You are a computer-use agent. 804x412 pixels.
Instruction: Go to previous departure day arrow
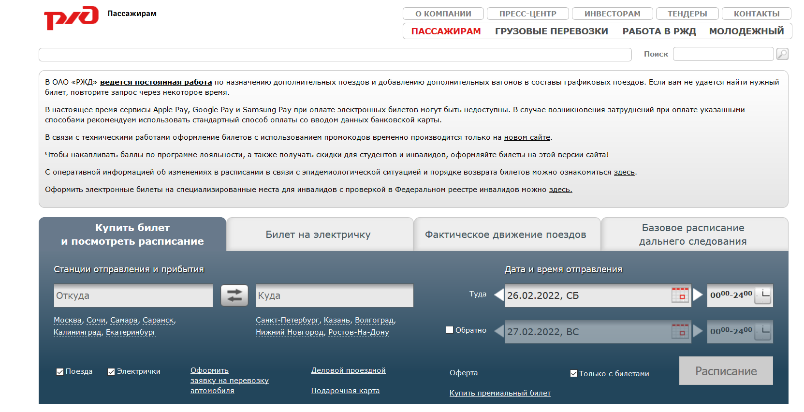[x=499, y=294]
